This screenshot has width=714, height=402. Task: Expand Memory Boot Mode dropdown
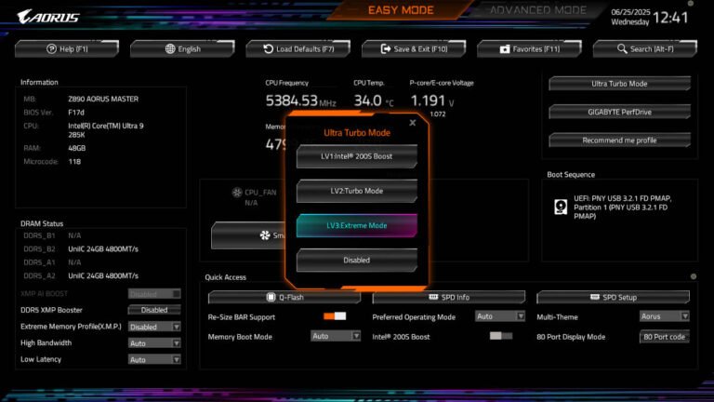point(336,336)
